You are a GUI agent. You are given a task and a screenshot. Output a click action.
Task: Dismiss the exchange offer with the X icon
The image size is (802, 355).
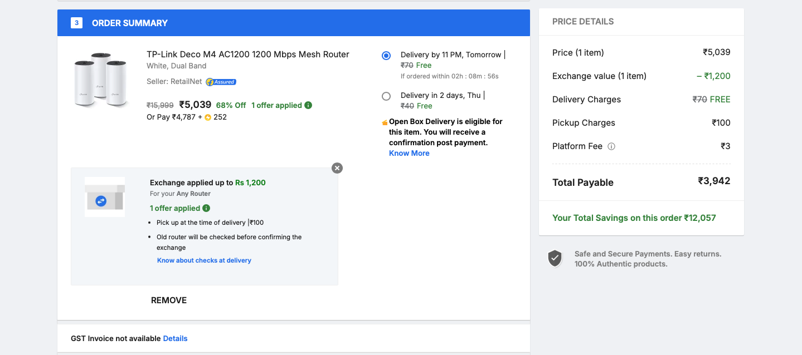pos(337,168)
